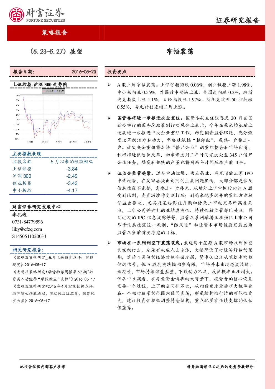
Task: Open the 2016年4月宏观数据点评 report link
Action: (54, 293)
